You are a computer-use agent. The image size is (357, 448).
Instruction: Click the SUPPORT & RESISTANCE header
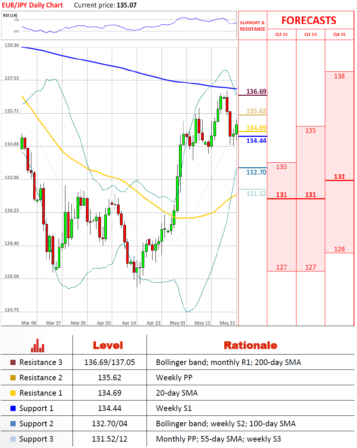252,26
